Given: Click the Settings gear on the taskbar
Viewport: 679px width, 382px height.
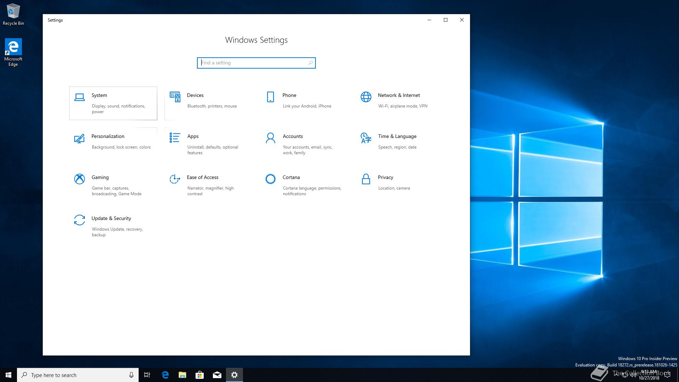Looking at the screenshot, I should pyautogui.click(x=234, y=375).
